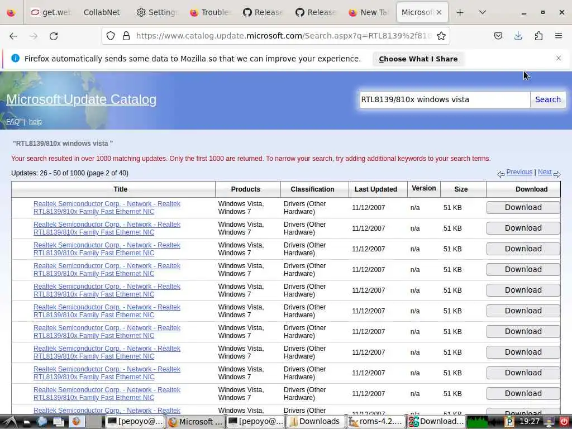
Task: Launch the globe web browser taskbar icon
Action: 42,422
